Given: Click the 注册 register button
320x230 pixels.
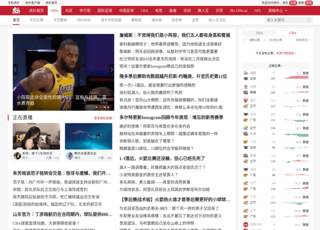Looking at the screenshot, I should pos(293,3).
